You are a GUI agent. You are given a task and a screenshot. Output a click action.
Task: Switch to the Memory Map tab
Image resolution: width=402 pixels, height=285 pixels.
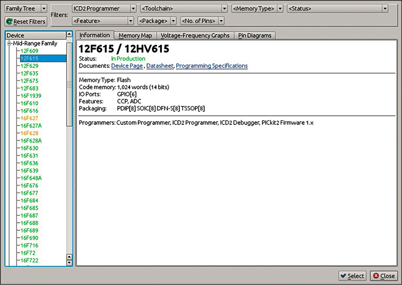click(135, 35)
